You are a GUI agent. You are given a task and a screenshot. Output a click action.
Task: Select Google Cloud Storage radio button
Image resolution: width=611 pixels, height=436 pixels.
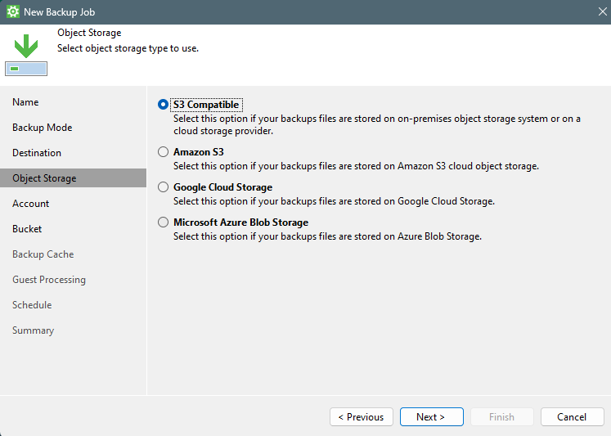[x=164, y=187]
